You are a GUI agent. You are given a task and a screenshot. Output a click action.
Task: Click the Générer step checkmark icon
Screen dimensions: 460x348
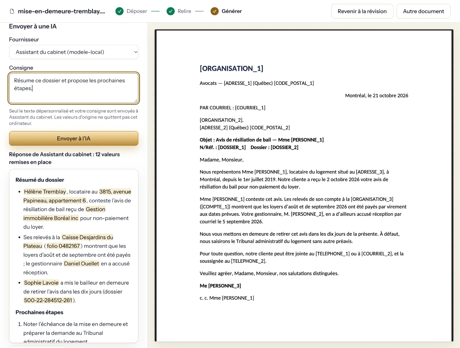[x=214, y=11]
